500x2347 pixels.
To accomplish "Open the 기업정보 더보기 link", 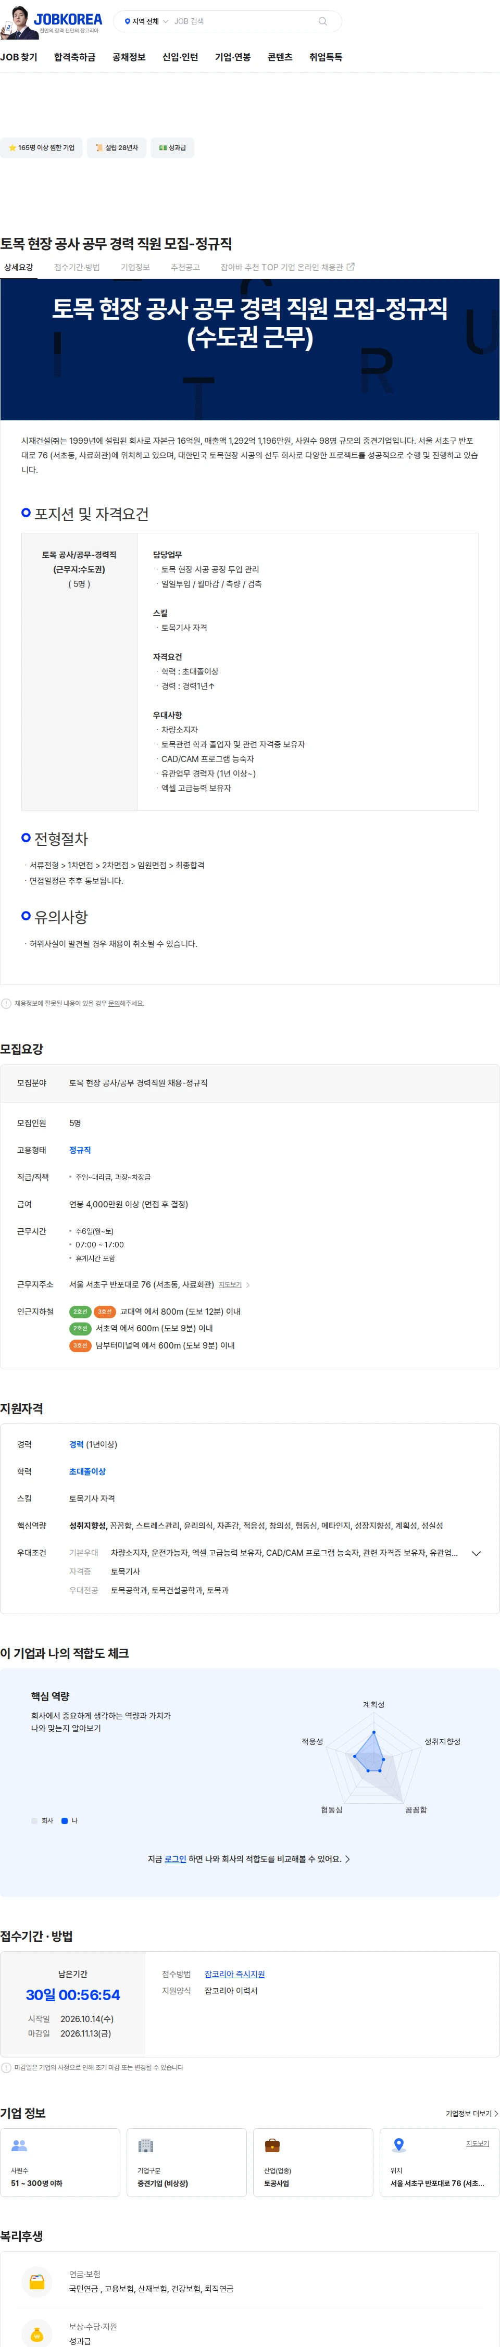I will click(x=472, y=2114).
